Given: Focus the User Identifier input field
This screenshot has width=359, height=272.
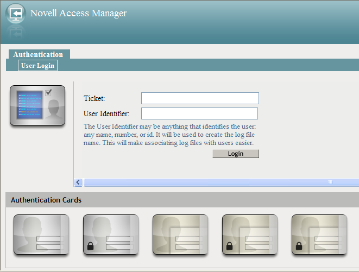Looking at the screenshot, I should [x=199, y=113].
